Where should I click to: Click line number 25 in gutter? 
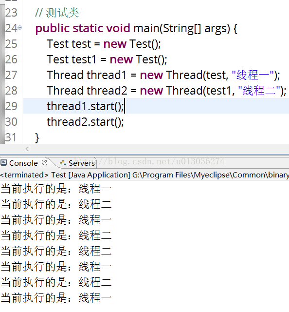[x=11, y=44]
